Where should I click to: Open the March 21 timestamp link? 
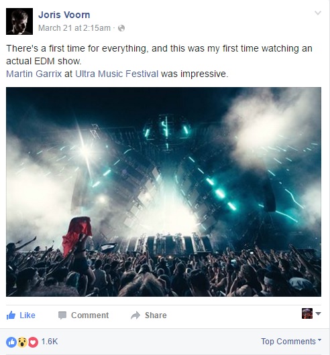(x=74, y=28)
